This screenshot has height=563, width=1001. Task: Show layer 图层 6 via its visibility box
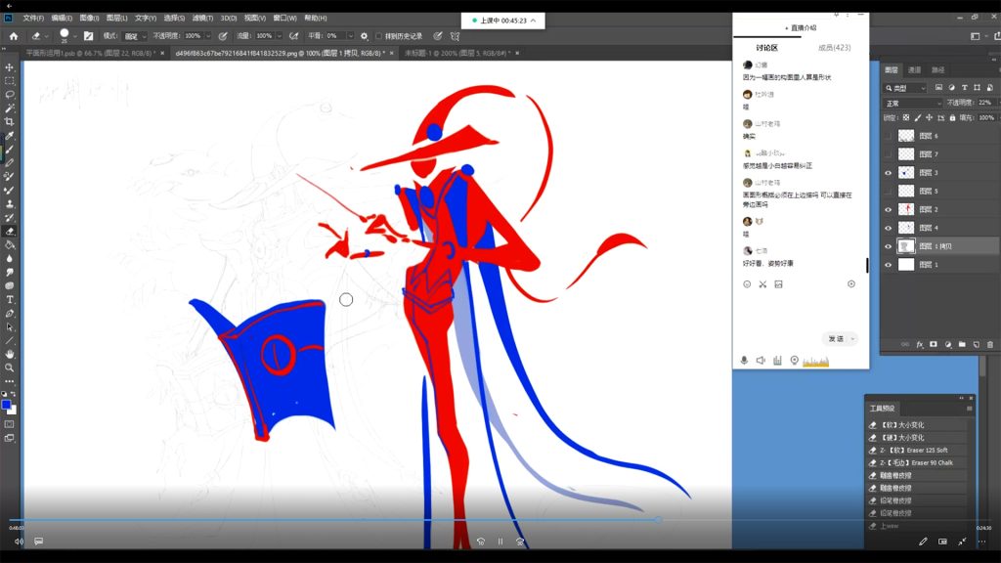(888, 136)
